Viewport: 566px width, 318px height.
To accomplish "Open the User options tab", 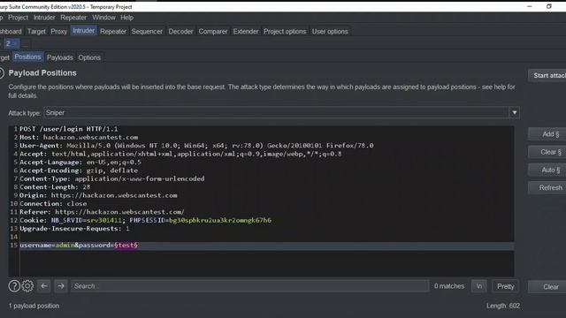I will [330, 32].
